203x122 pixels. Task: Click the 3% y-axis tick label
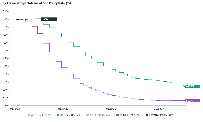[7, 105]
